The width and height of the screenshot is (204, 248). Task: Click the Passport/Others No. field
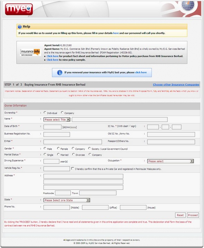pyautogui.click(x=171, y=142)
